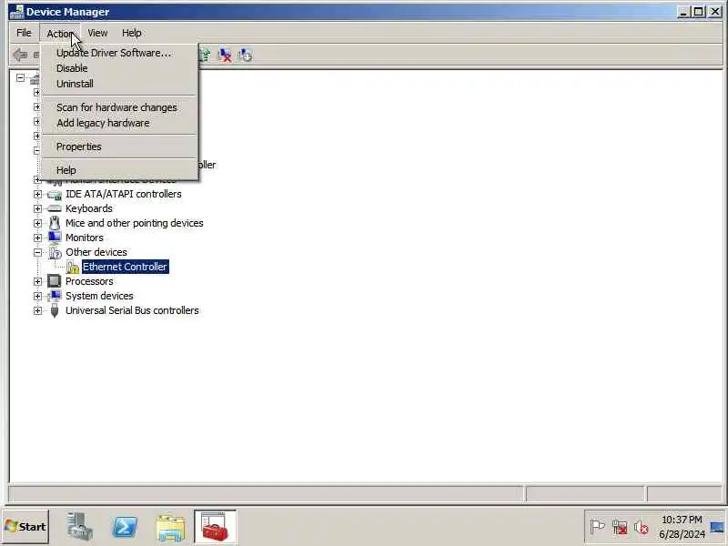
Task: Open Server Manager from the taskbar
Action: [79, 527]
